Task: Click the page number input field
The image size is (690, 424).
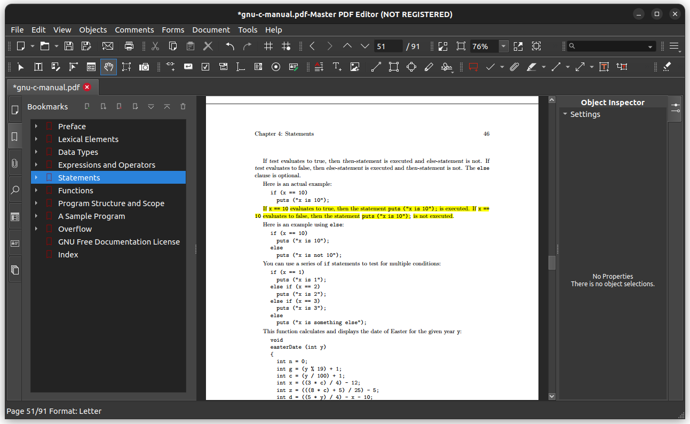Action: (388, 46)
